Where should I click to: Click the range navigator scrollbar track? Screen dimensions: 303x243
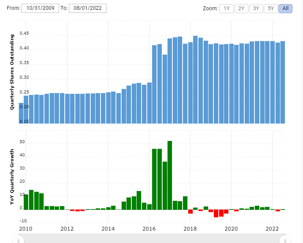[152, 238]
